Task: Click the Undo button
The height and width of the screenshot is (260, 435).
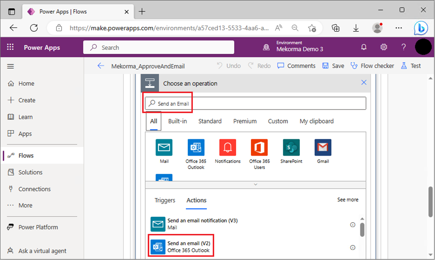Action: point(229,66)
